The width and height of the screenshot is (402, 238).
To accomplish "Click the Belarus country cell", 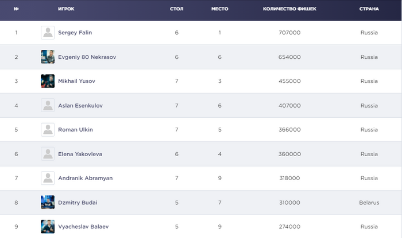I will pos(369,203).
